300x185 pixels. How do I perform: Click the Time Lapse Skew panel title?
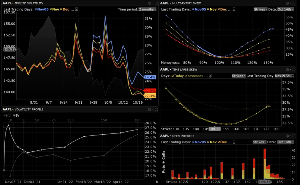click(185, 69)
